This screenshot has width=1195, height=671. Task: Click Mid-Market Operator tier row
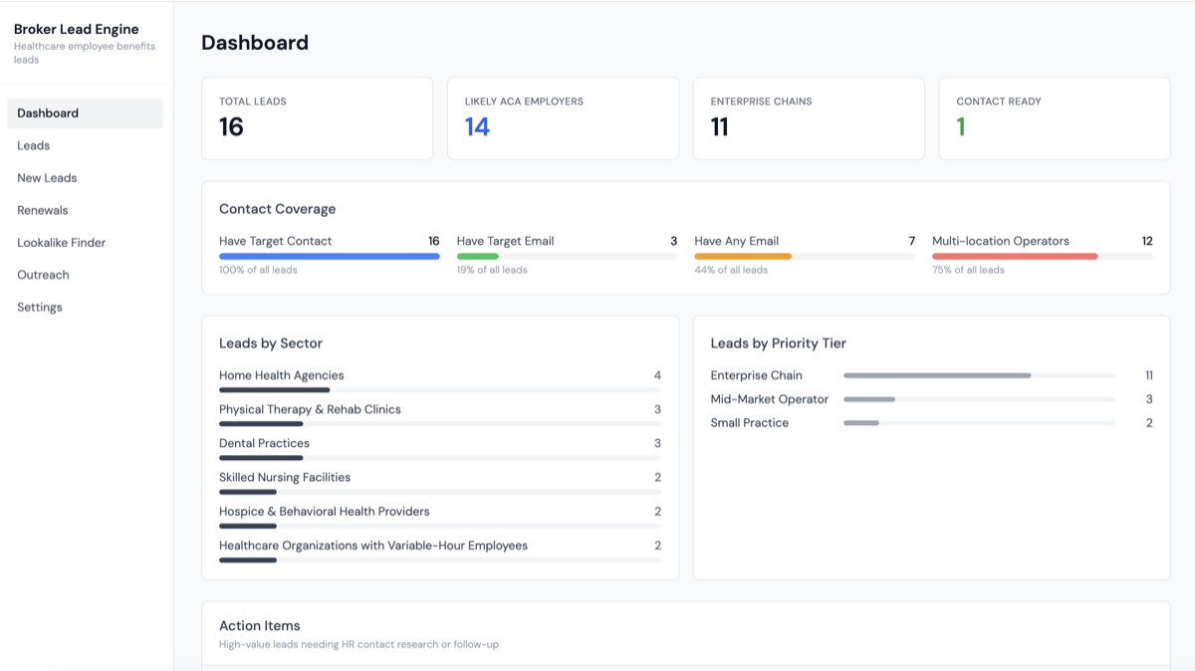(x=931, y=399)
